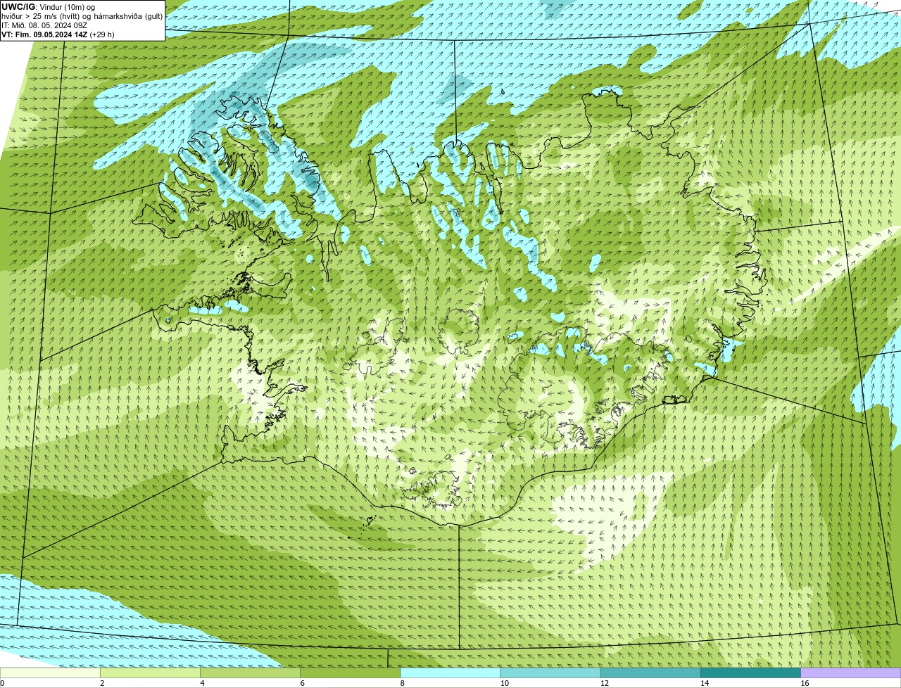Click the legend value "6"

click(x=302, y=683)
